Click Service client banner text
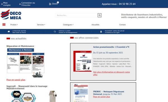The height and width of the screenshot is (102, 168). (x=68, y=31)
